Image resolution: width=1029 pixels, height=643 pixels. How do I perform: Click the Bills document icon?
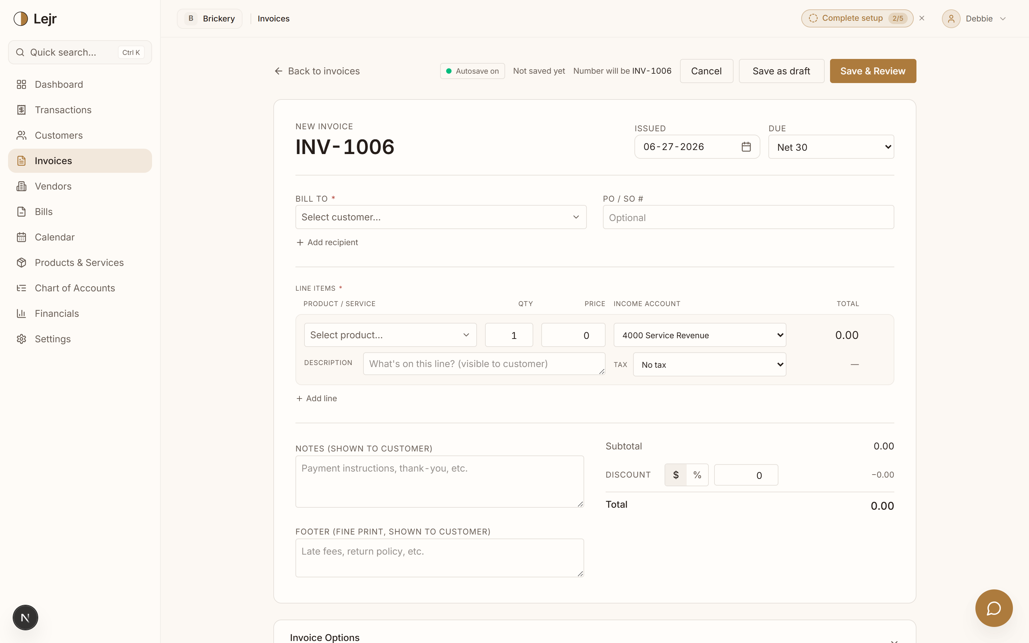click(21, 212)
